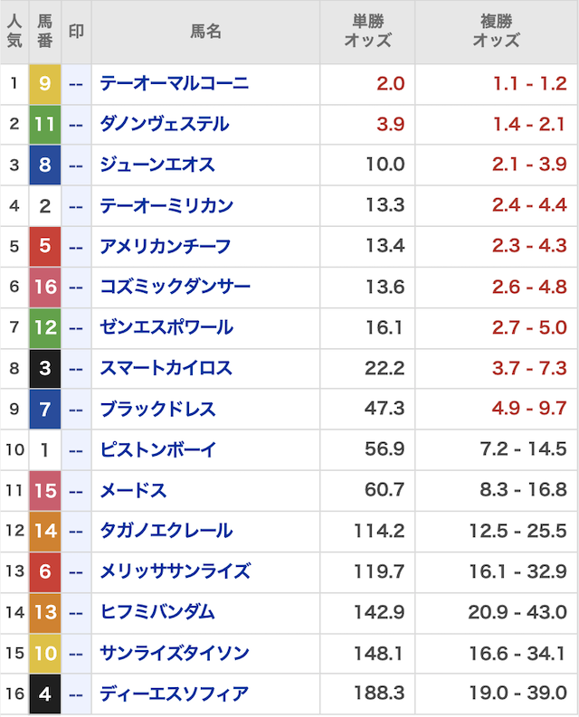Click the 馬番 column header

pyautogui.click(x=45, y=32)
